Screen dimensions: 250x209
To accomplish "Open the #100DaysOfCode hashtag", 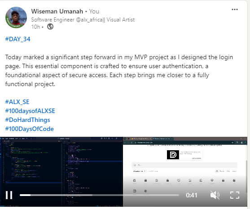I will [30, 129].
